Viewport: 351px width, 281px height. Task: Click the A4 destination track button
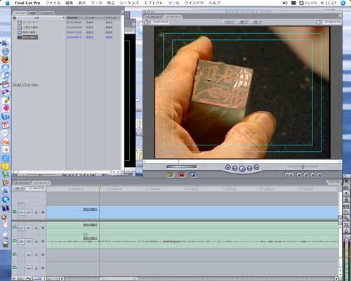point(29,268)
